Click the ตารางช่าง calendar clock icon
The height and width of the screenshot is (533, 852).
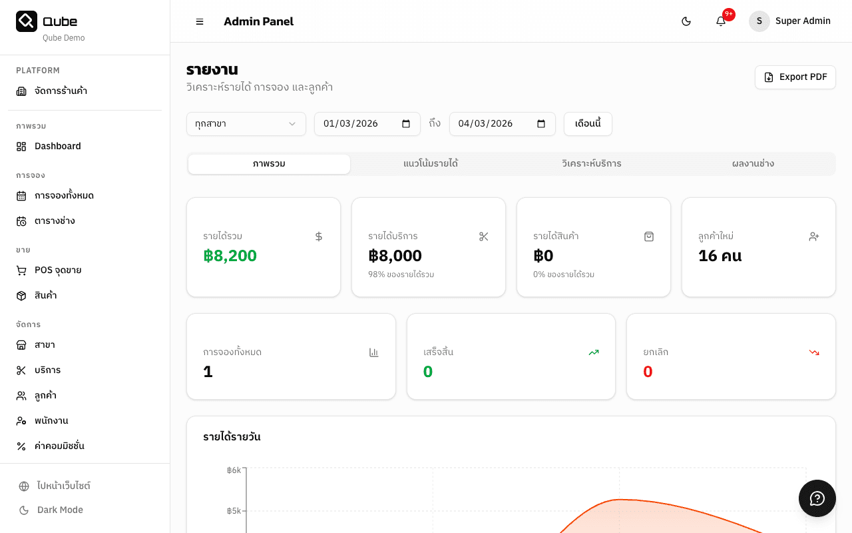click(21, 221)
